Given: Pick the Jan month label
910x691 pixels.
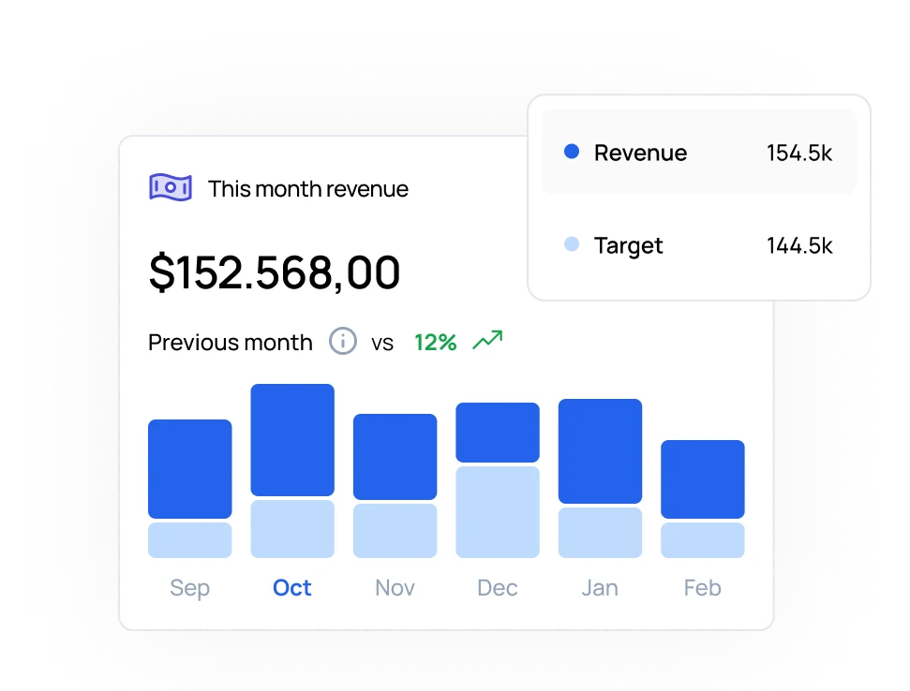Looking at the screenshot, I should pyautogui.click(x=600, y=588).
